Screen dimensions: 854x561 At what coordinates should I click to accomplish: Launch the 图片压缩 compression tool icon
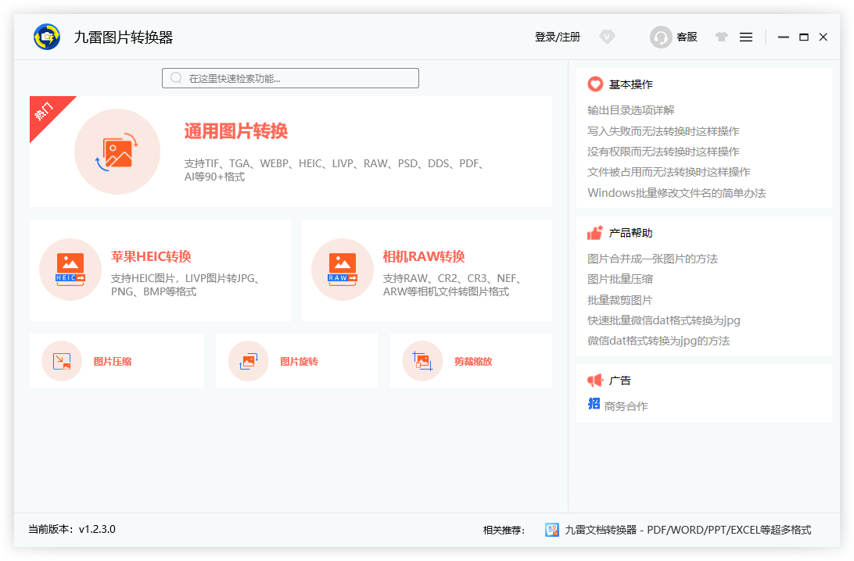click(x=61, y=360)
